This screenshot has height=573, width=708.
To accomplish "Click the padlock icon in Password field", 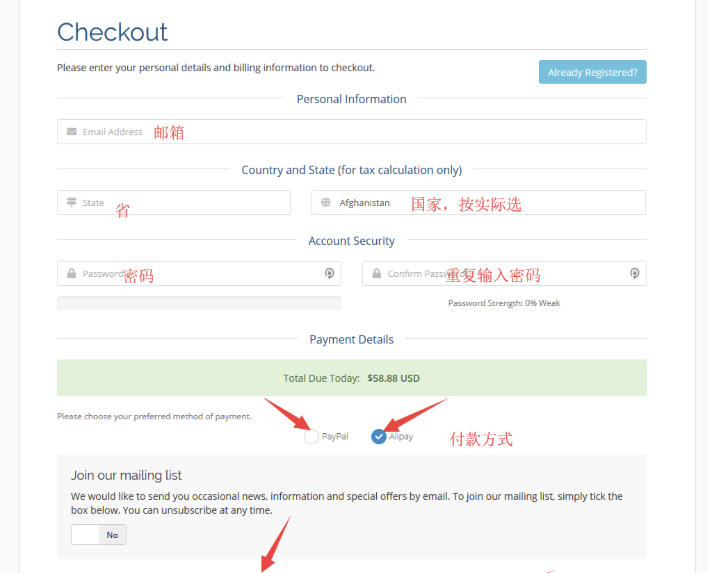I will point(71,273).
